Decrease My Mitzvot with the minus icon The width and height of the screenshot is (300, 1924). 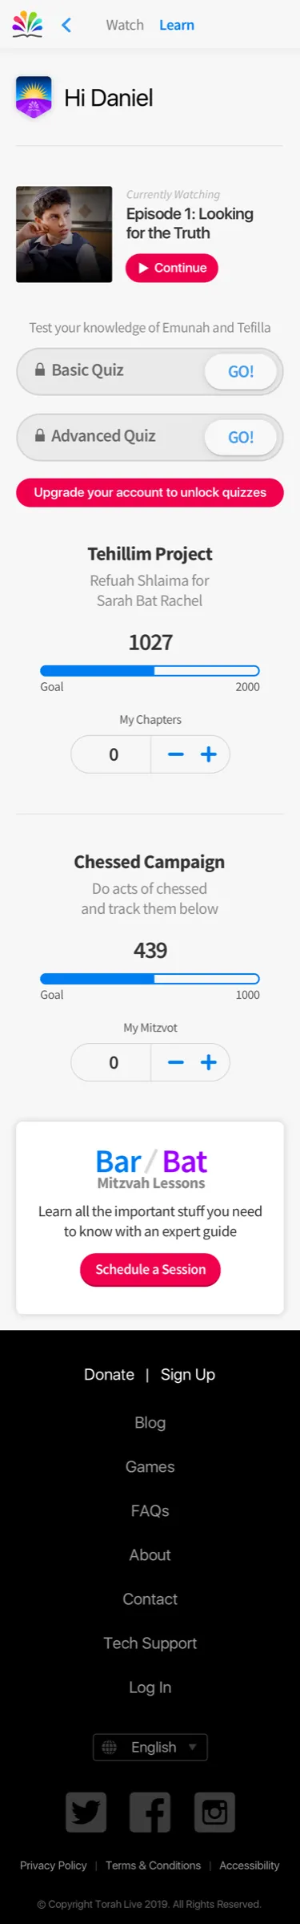tap(176, 1062)
